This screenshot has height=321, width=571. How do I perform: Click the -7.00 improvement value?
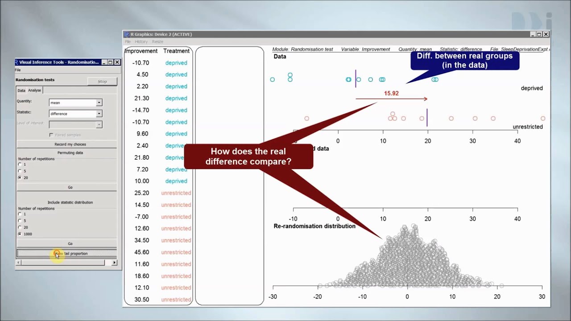142,217
